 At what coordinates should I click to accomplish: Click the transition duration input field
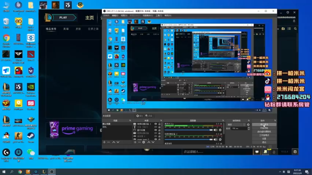pos(239,129)
